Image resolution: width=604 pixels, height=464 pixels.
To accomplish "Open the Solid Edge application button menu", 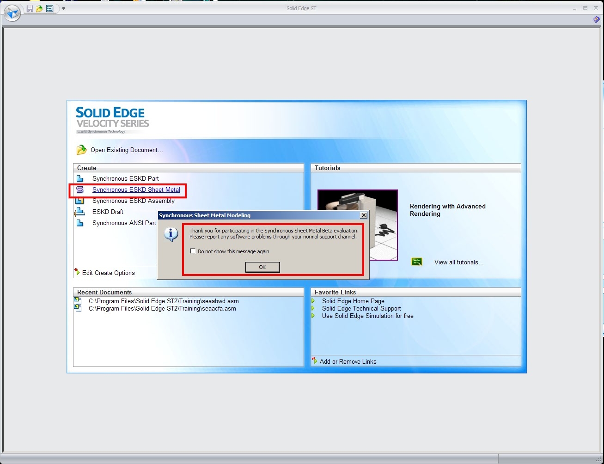I will point(12,12).
